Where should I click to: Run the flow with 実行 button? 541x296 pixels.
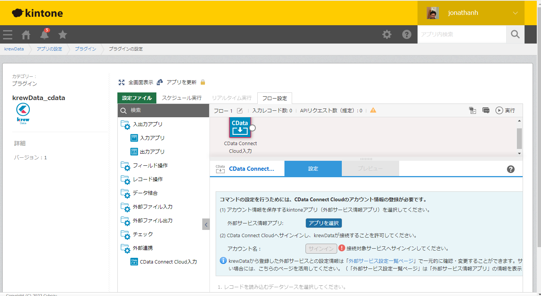(x=505, y=110)
